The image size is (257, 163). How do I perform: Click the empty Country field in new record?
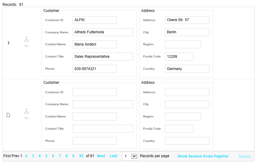(187, 141)
